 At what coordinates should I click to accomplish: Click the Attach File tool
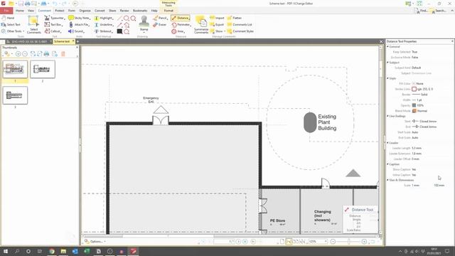click(x=79, y=25)
